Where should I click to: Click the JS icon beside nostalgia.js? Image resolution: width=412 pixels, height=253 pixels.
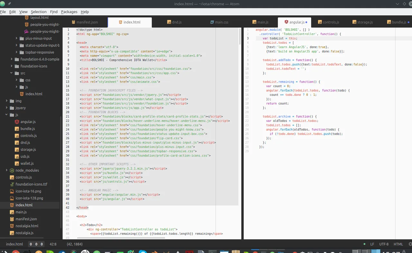[x=12, y=233]
